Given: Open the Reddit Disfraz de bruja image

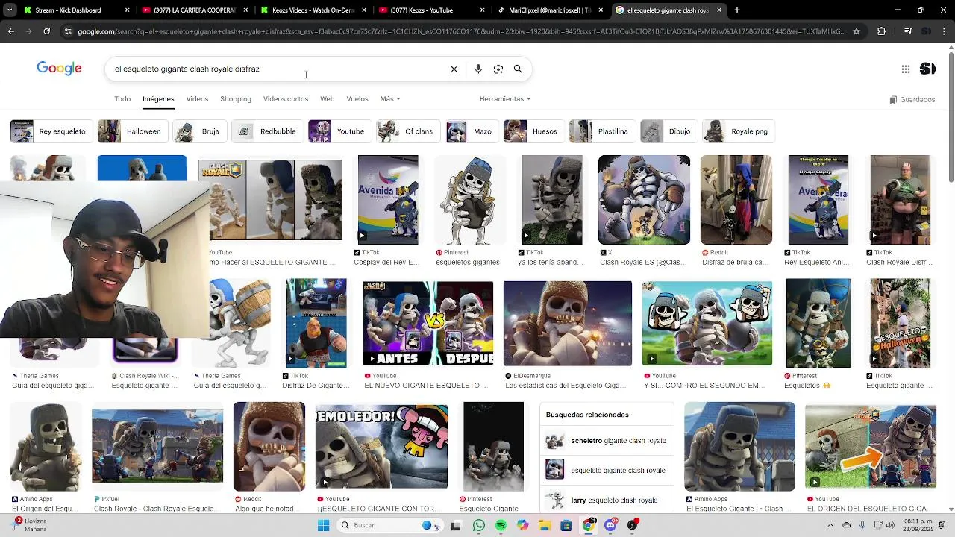Looking at the screenshot, I should (x=736, y=200).
